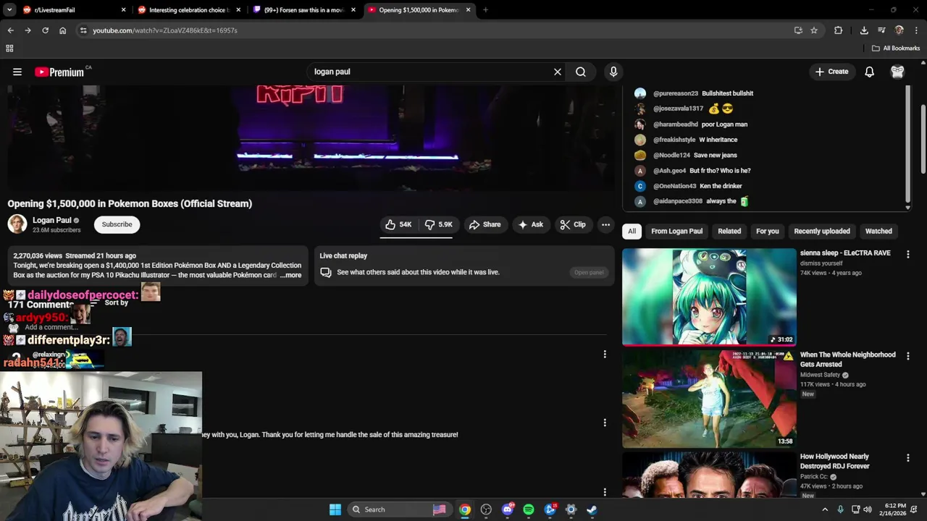This screenshot has width=927, height=521.
Task: Reload the current page
Action: [45, 30]
